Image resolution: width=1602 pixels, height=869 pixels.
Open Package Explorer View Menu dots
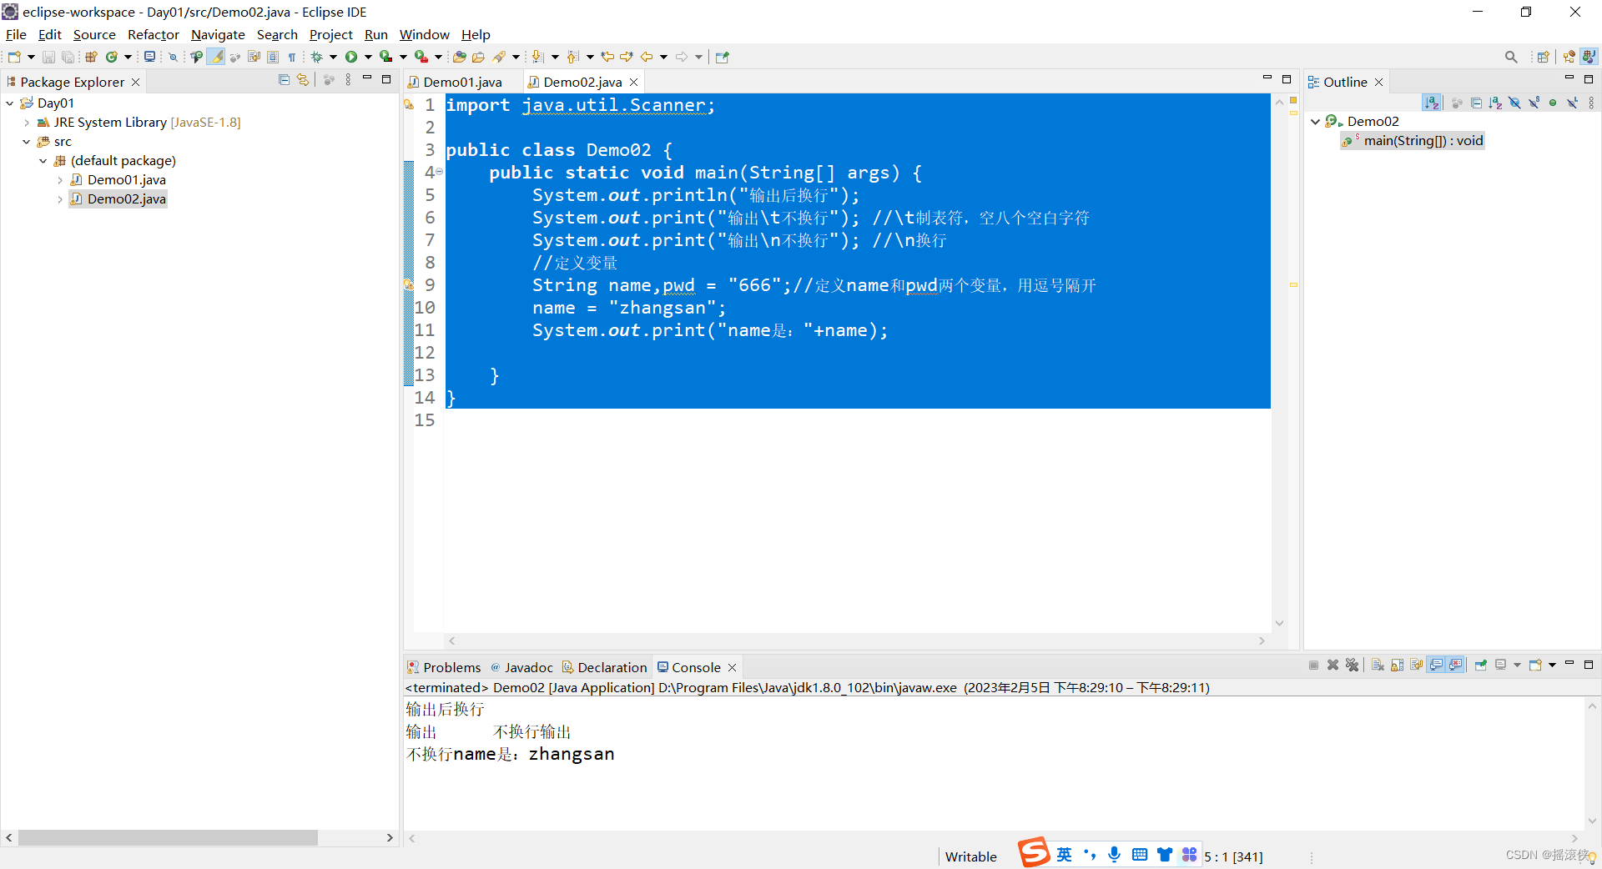tap(349, 80)
